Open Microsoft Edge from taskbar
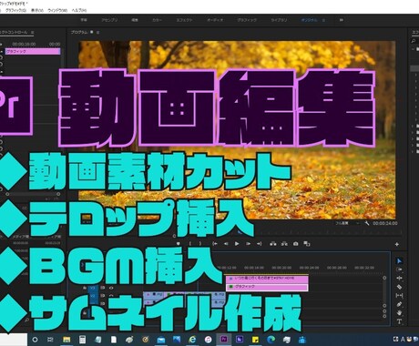 point(271,340)
